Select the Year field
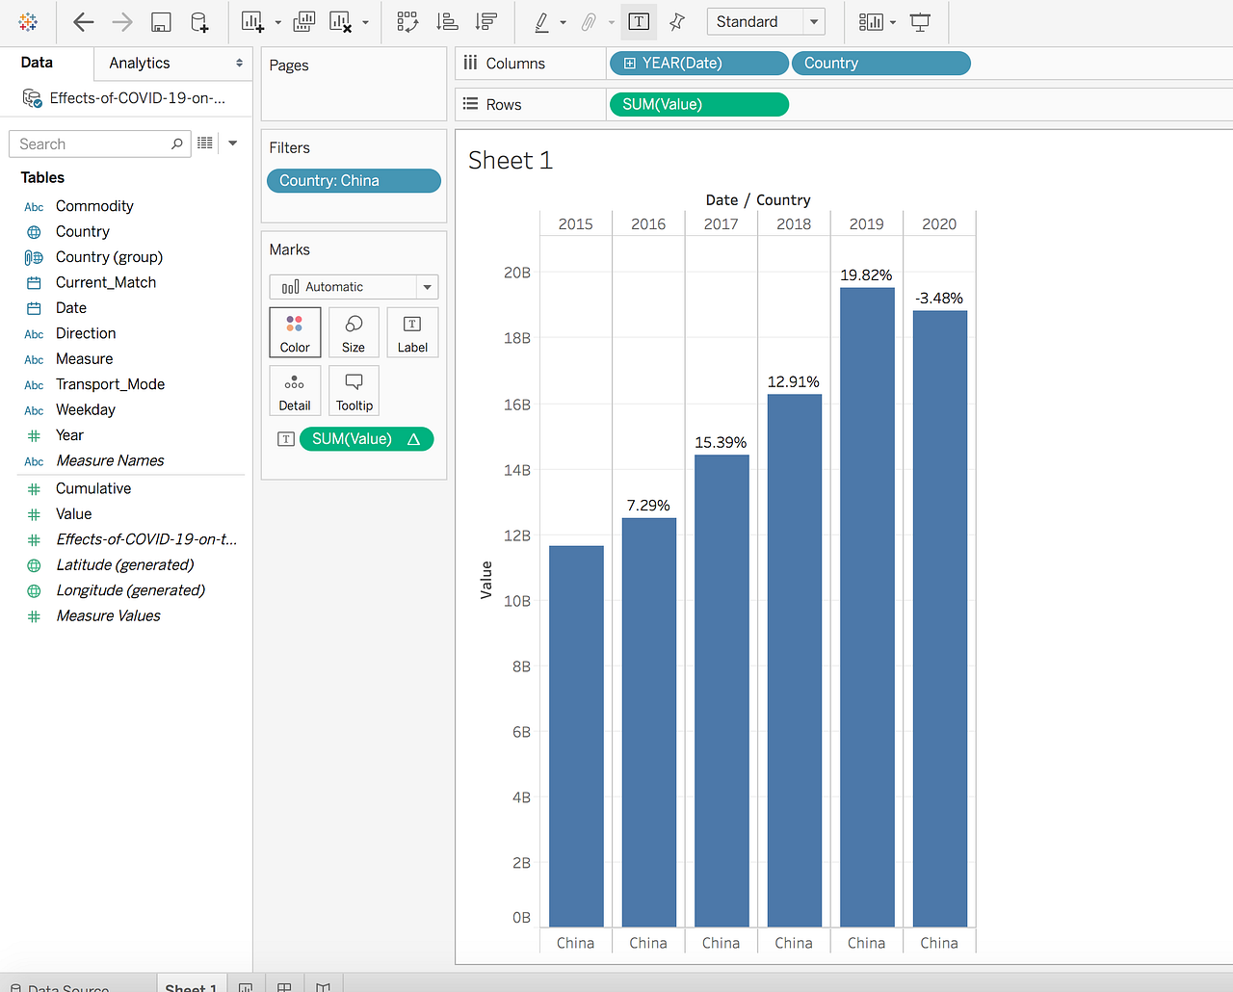 pos(69,436)
